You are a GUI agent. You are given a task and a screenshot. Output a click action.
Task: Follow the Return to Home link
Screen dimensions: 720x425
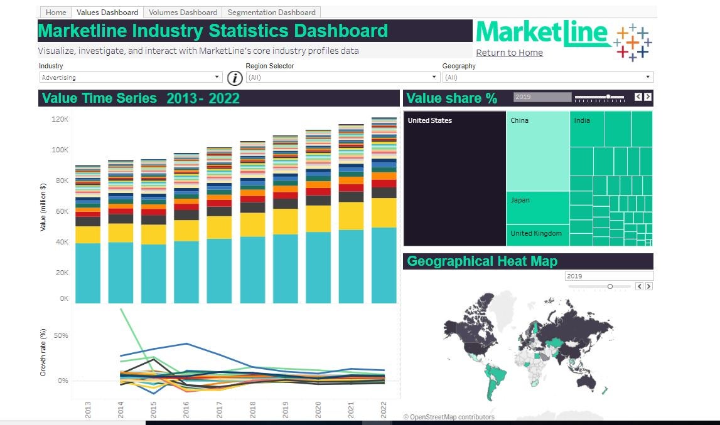tap(509, 53)
